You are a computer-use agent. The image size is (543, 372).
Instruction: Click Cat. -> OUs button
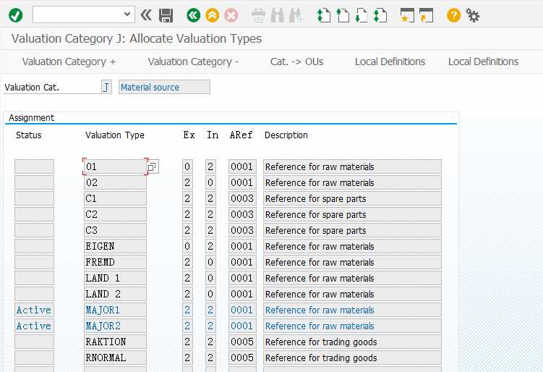click(x=296, y=62)
